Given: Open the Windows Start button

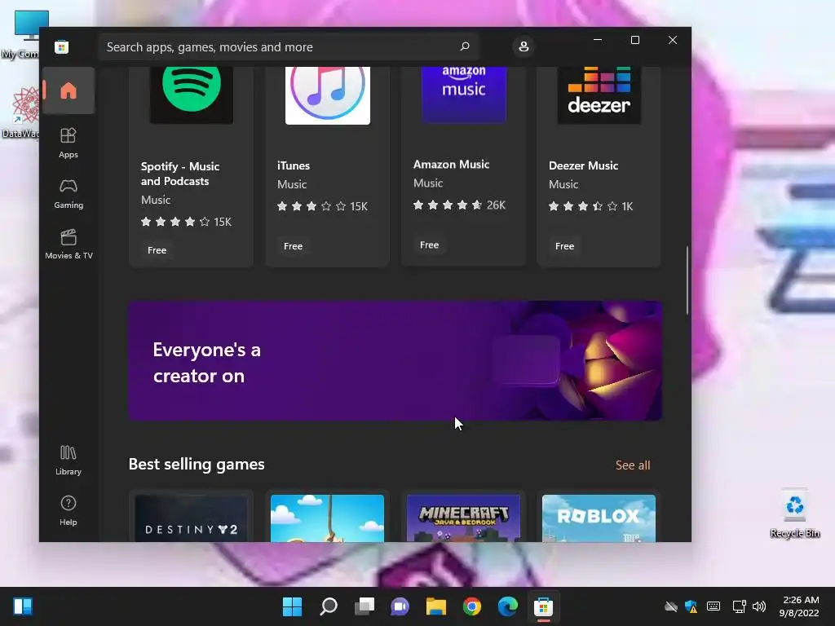Looking at the screenshot, I should 292,606.
